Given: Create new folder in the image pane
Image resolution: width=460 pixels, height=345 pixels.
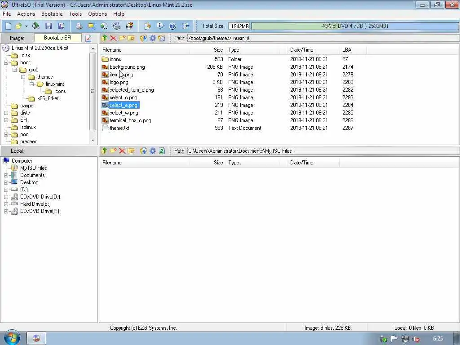Looking at the screenshot, I should (x=122, y=38).
